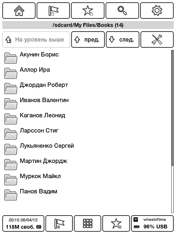
Task: Open the Джордан Роберт folder
Action: 87,88
